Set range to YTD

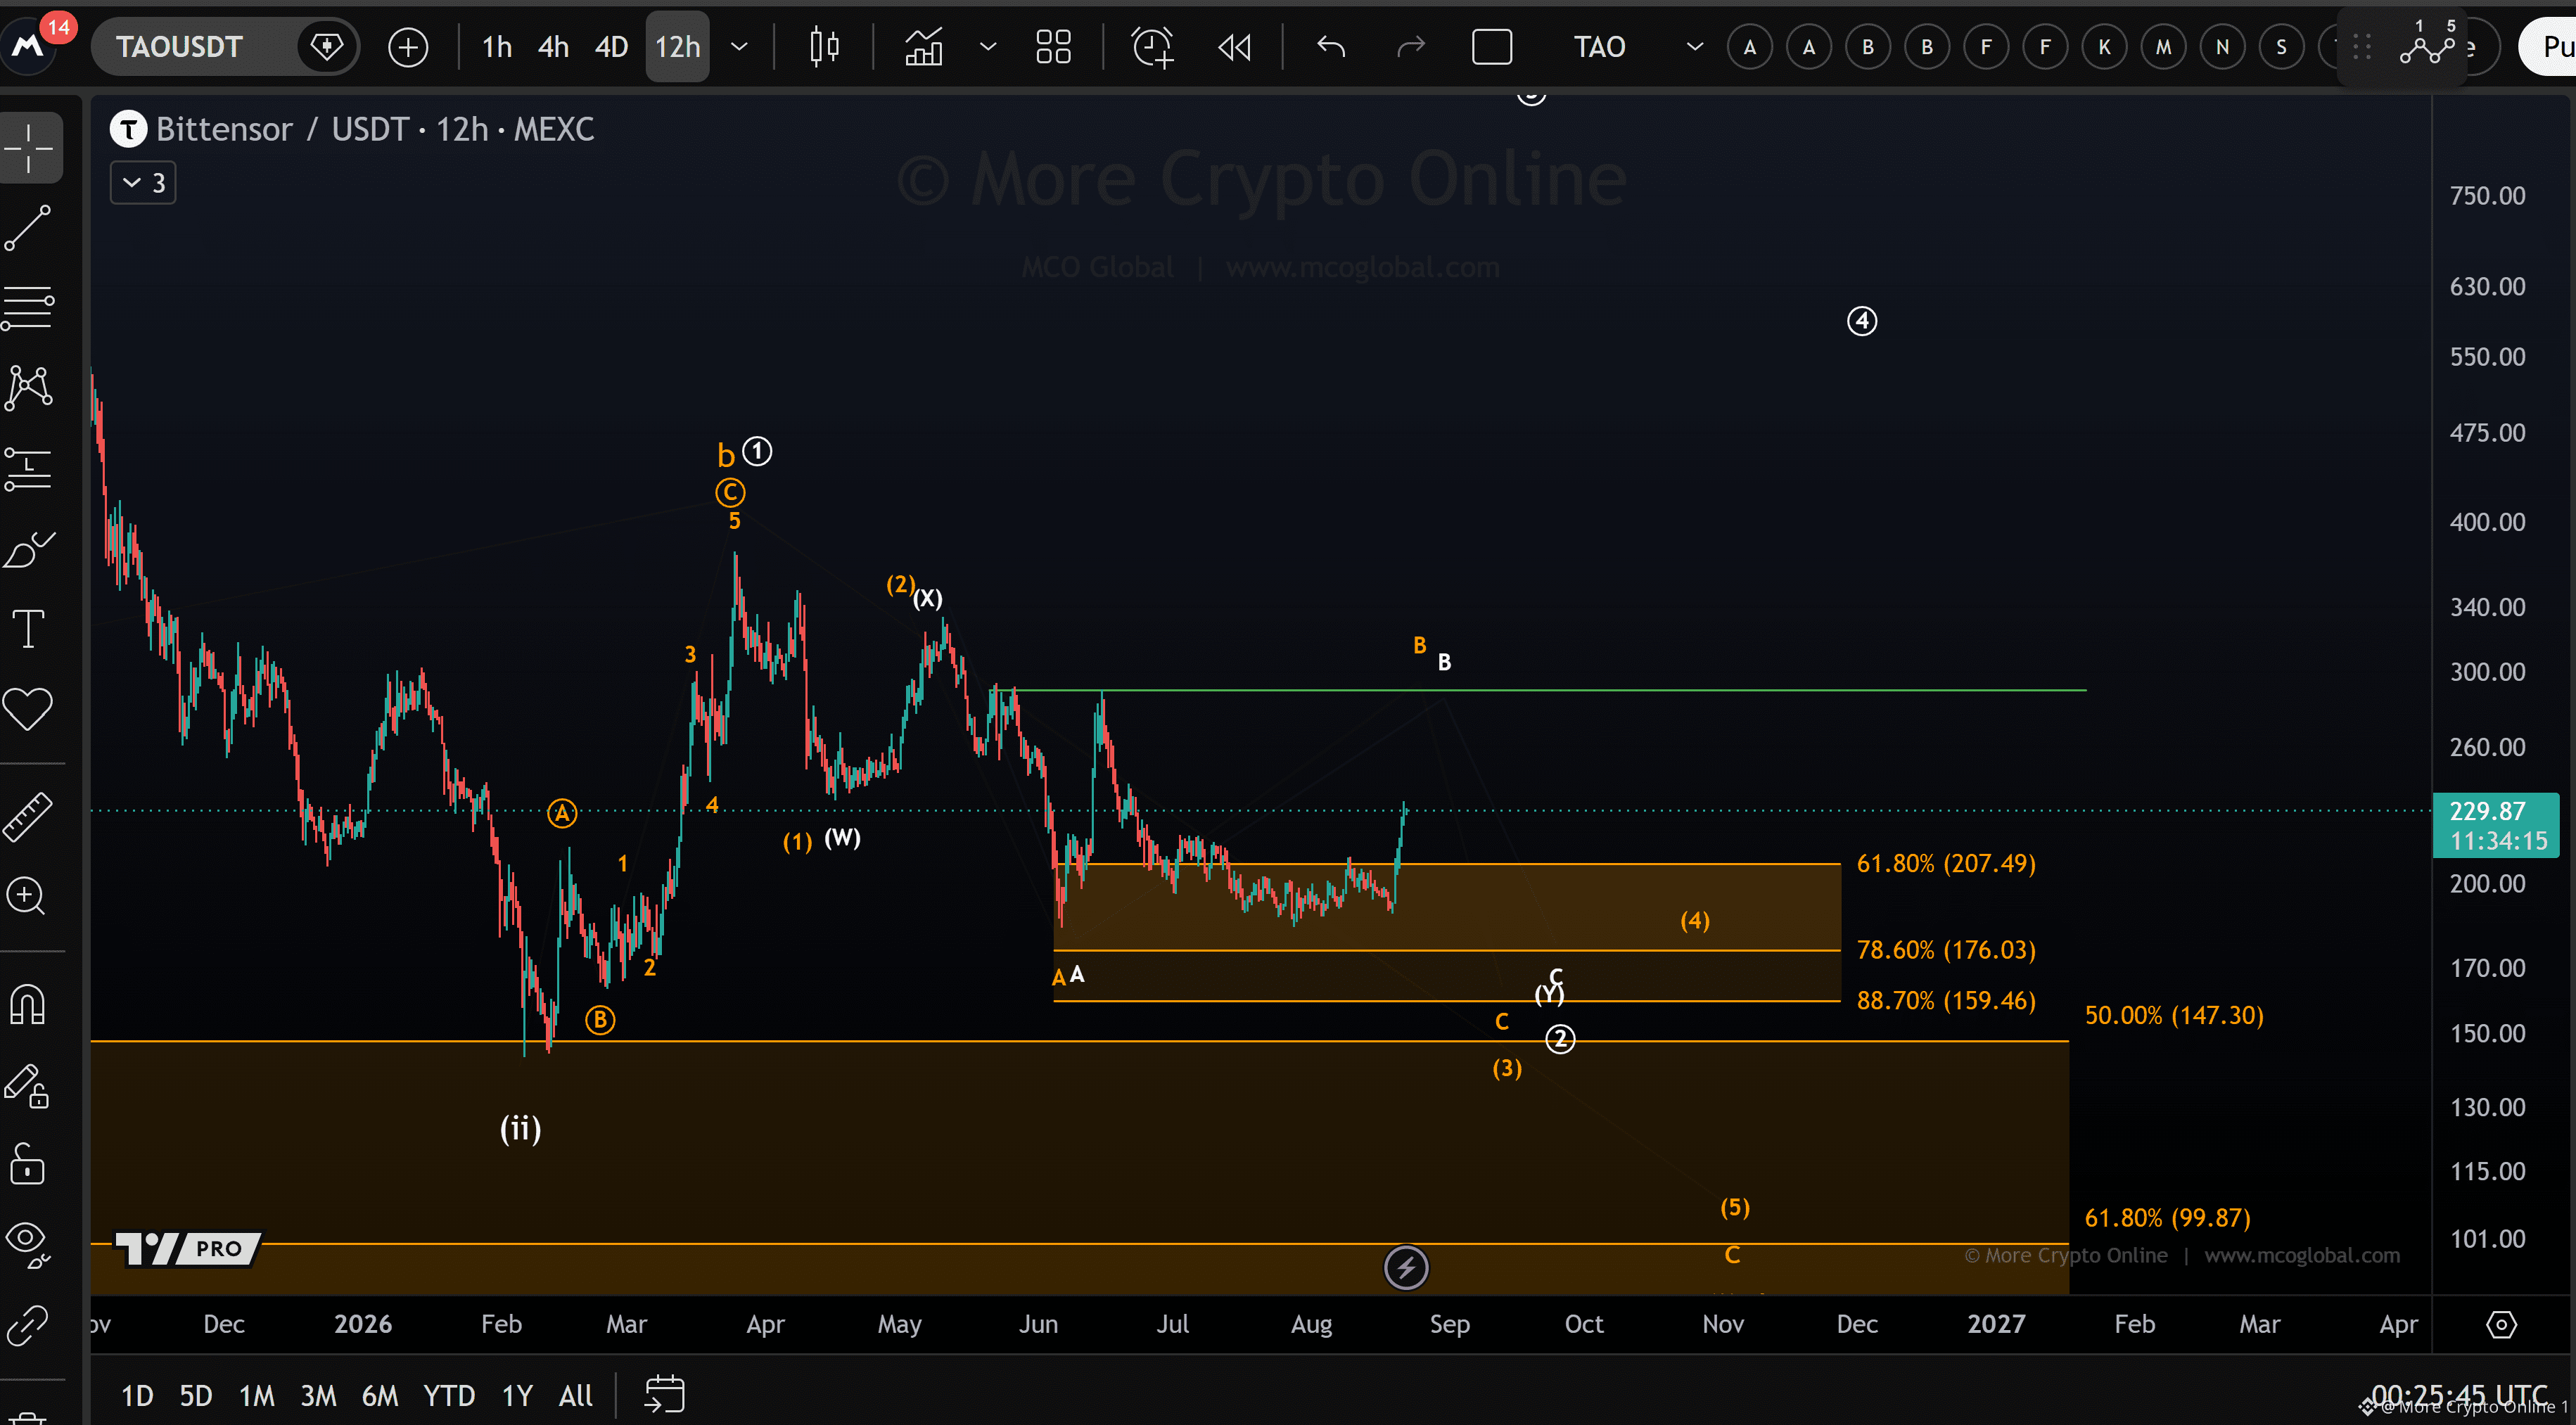pos(449,1395)
